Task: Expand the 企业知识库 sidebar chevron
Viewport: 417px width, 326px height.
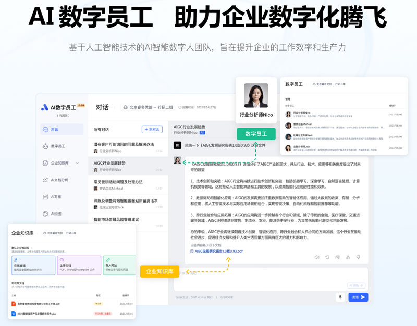Action: coord(77,162)
